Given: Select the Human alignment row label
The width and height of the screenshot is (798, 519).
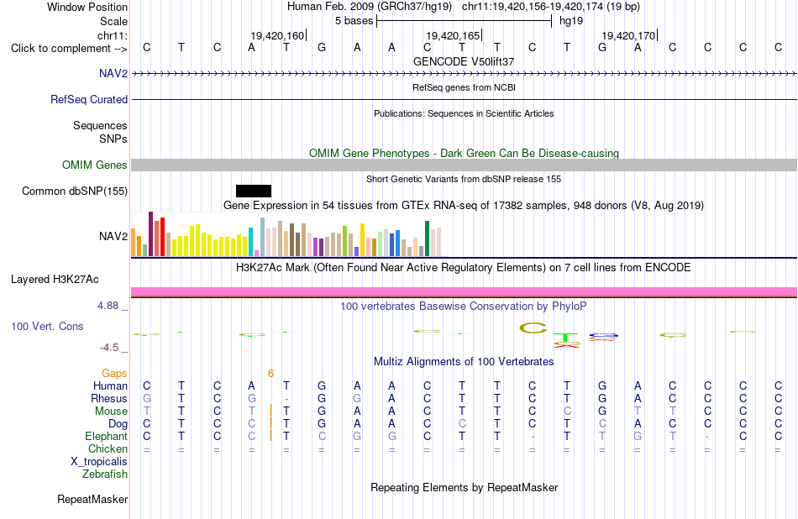Looking at the screenshot, I should coord(110,385).
